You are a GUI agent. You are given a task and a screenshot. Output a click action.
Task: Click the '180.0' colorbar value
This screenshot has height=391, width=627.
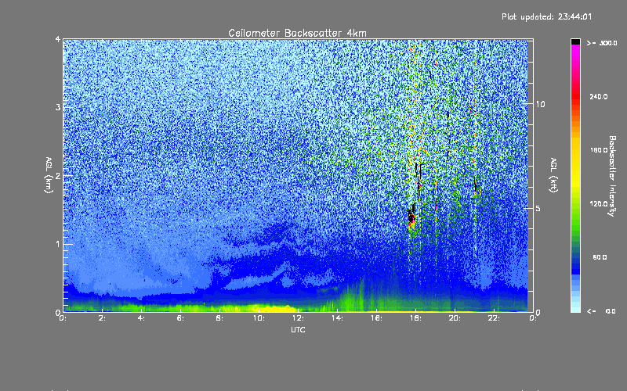pos(599,150)
